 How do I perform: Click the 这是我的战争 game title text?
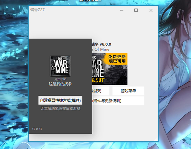click(60, 84)
